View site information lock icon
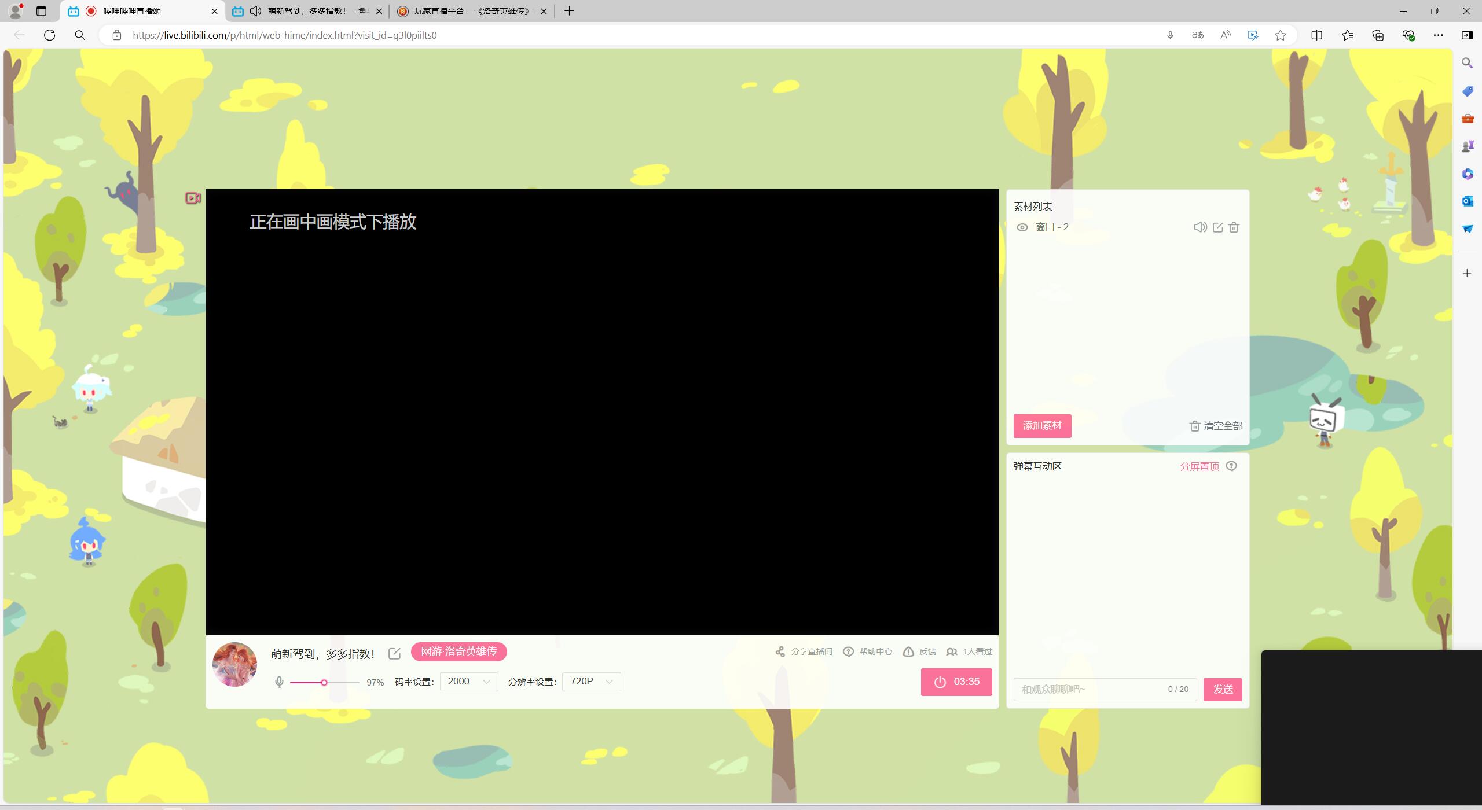 point(117,35)
